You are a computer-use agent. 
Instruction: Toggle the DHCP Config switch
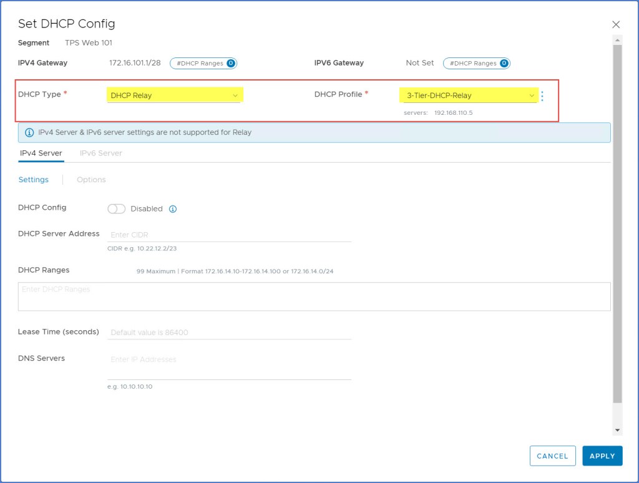pyautogui.click(x=117, y=209)
